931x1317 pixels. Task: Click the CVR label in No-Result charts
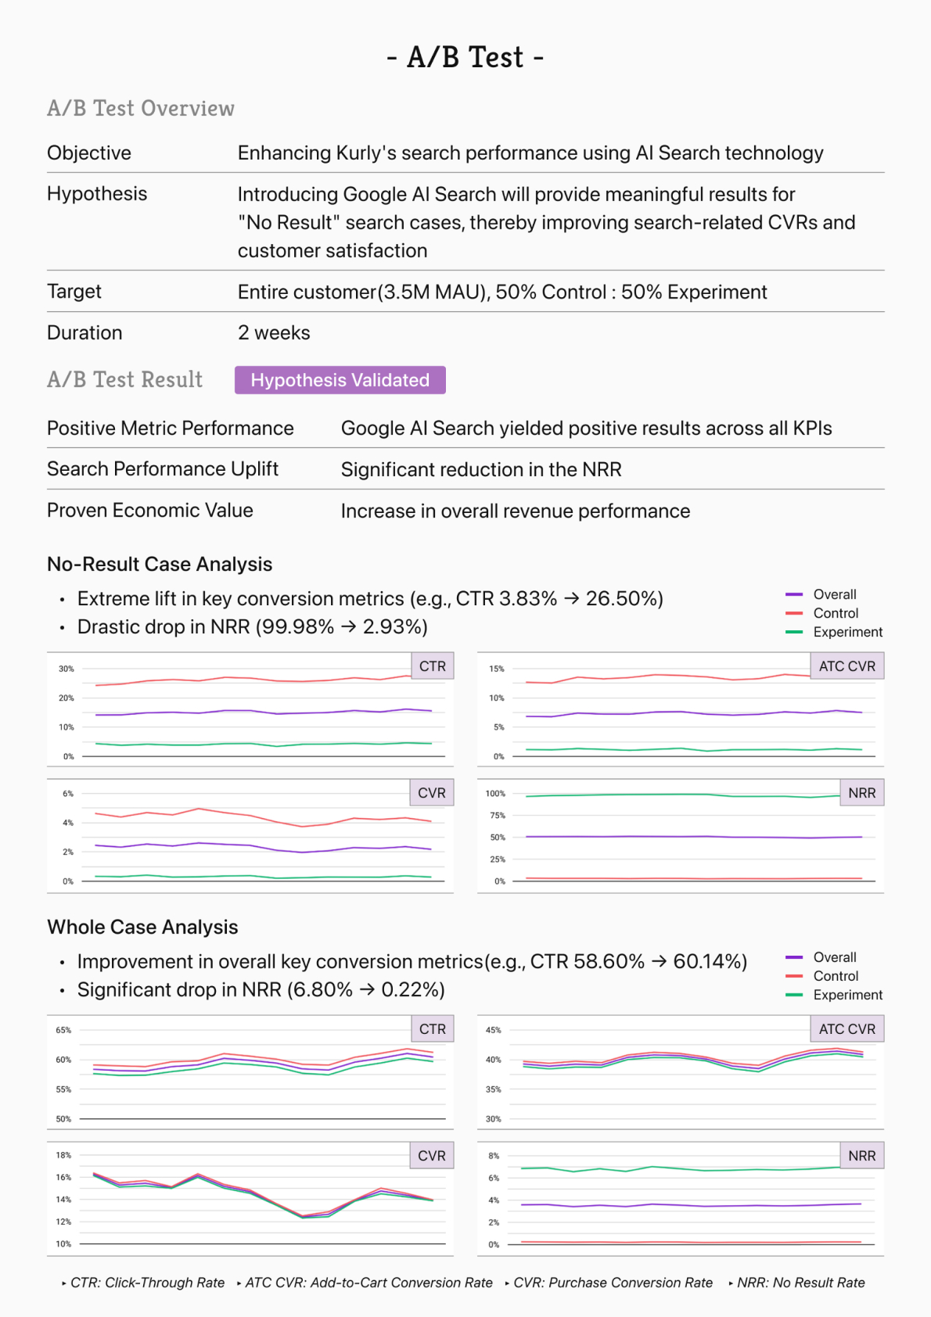[431, 793]
